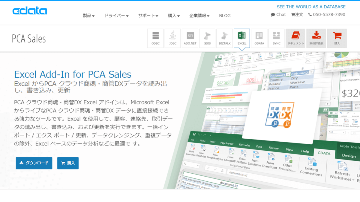
Task: Call the 050-5578-7390 phone link
Action: [327, 14]
